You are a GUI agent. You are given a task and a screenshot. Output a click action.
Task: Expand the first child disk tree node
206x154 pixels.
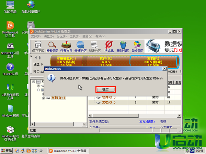pos(38,86)
